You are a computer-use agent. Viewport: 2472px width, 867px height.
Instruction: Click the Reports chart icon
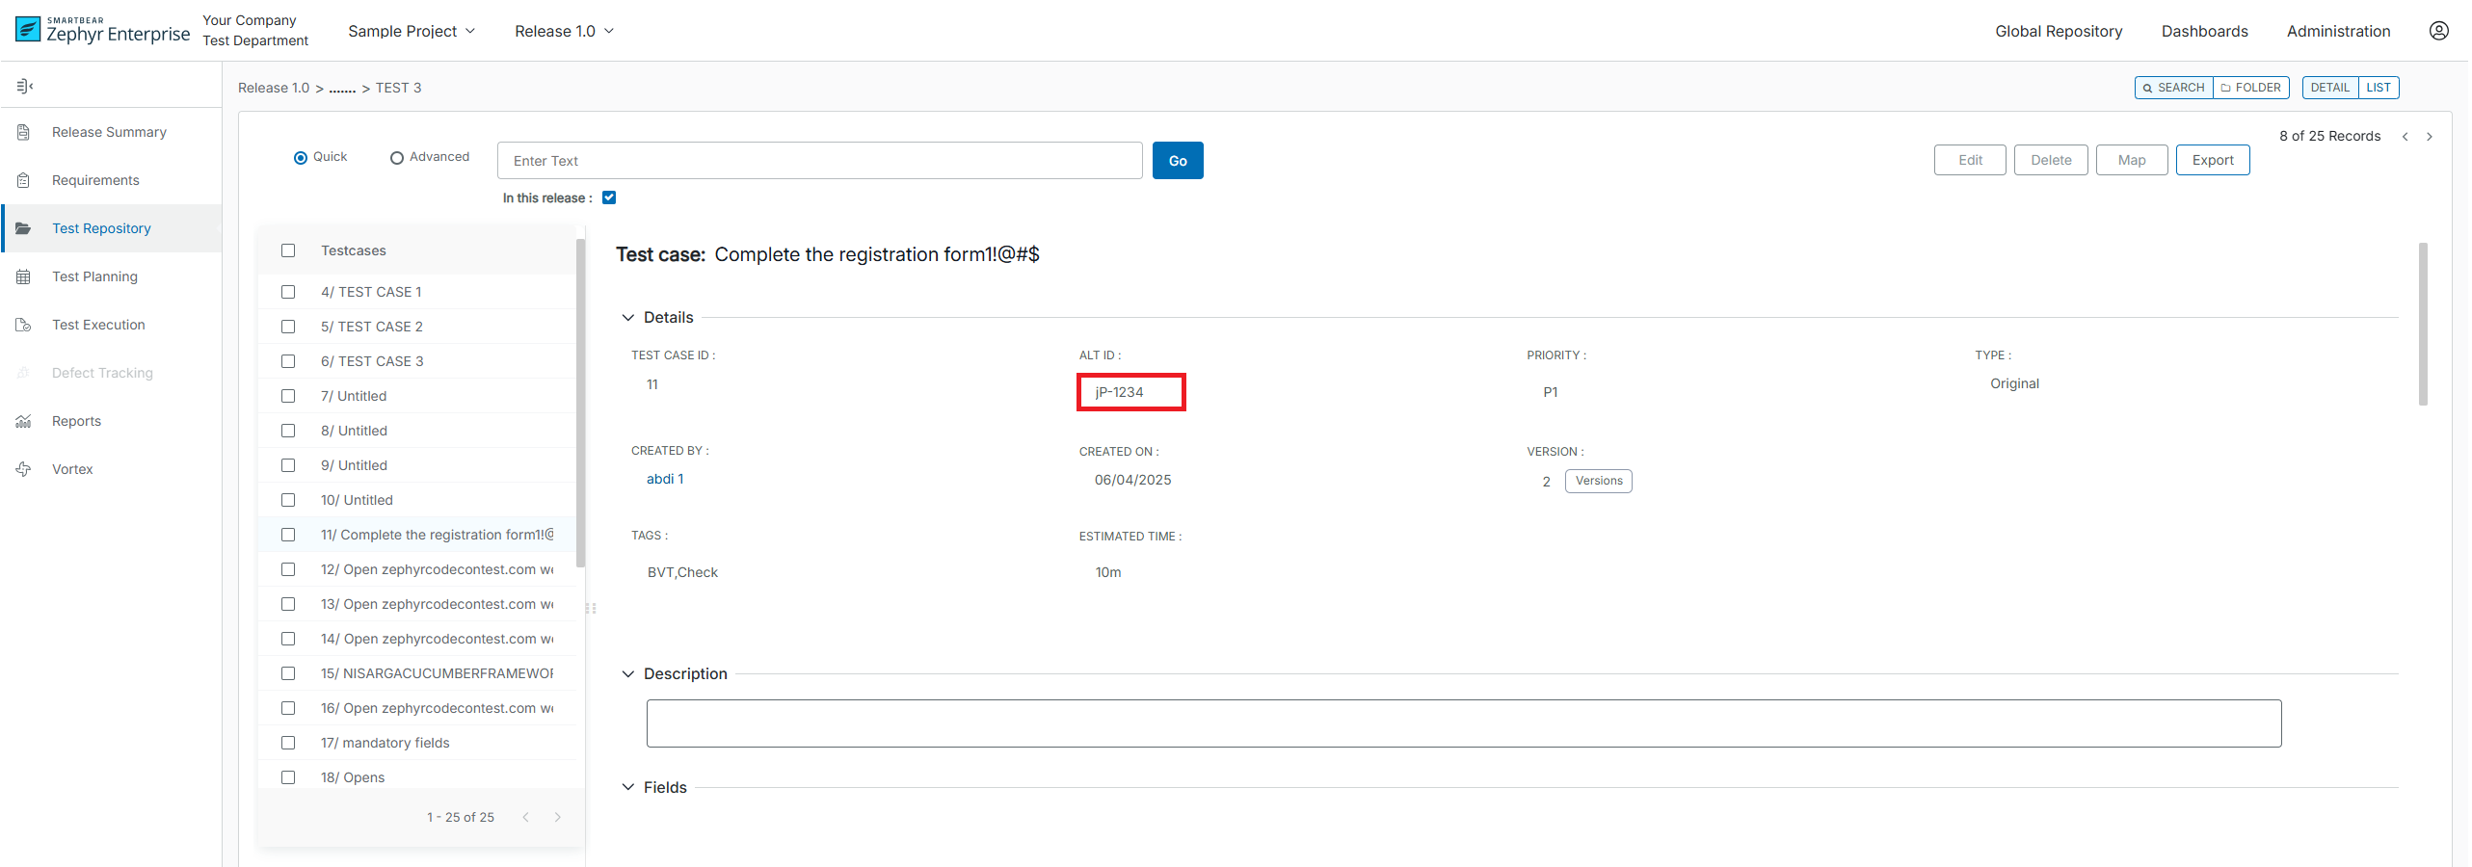click(x=24, y=421)
